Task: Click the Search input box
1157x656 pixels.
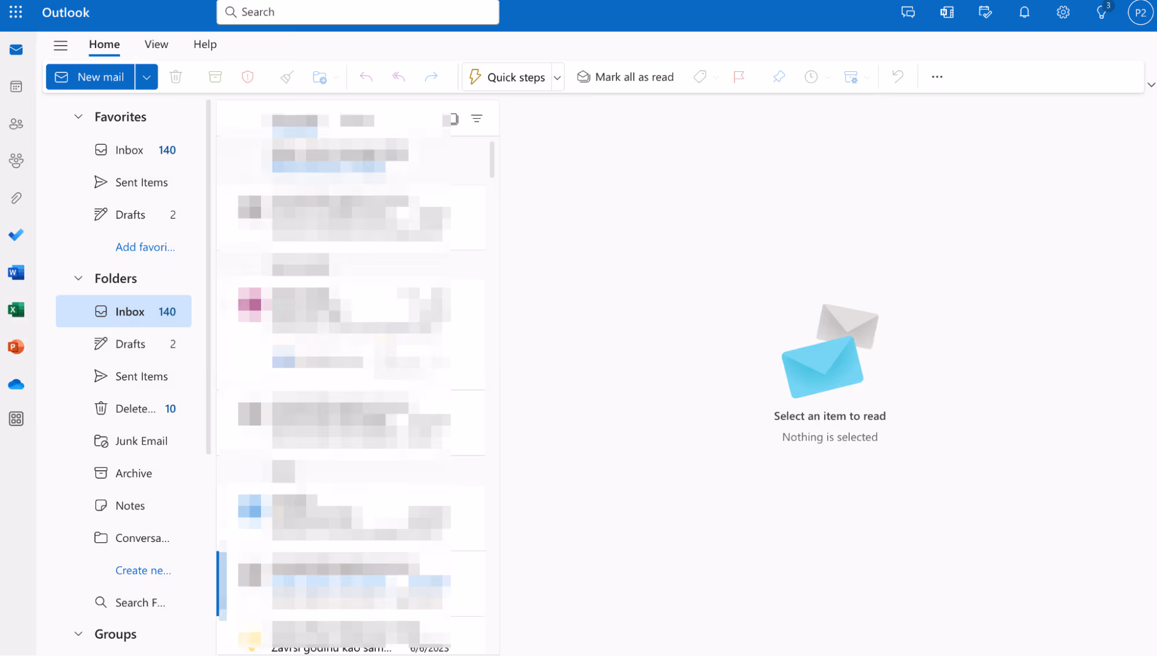Action: click(358, 12)
